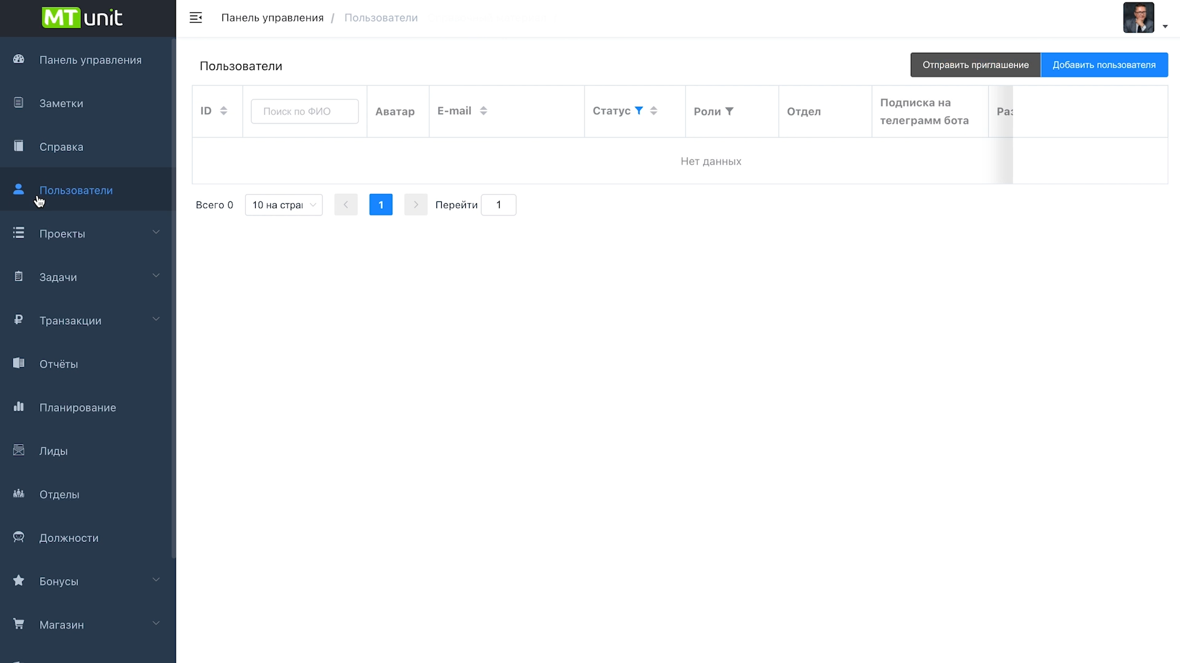Viewport: 1180px width, 663px height.
Task: Open the Планирование sidebar section
Action: (x=77, y=408)
